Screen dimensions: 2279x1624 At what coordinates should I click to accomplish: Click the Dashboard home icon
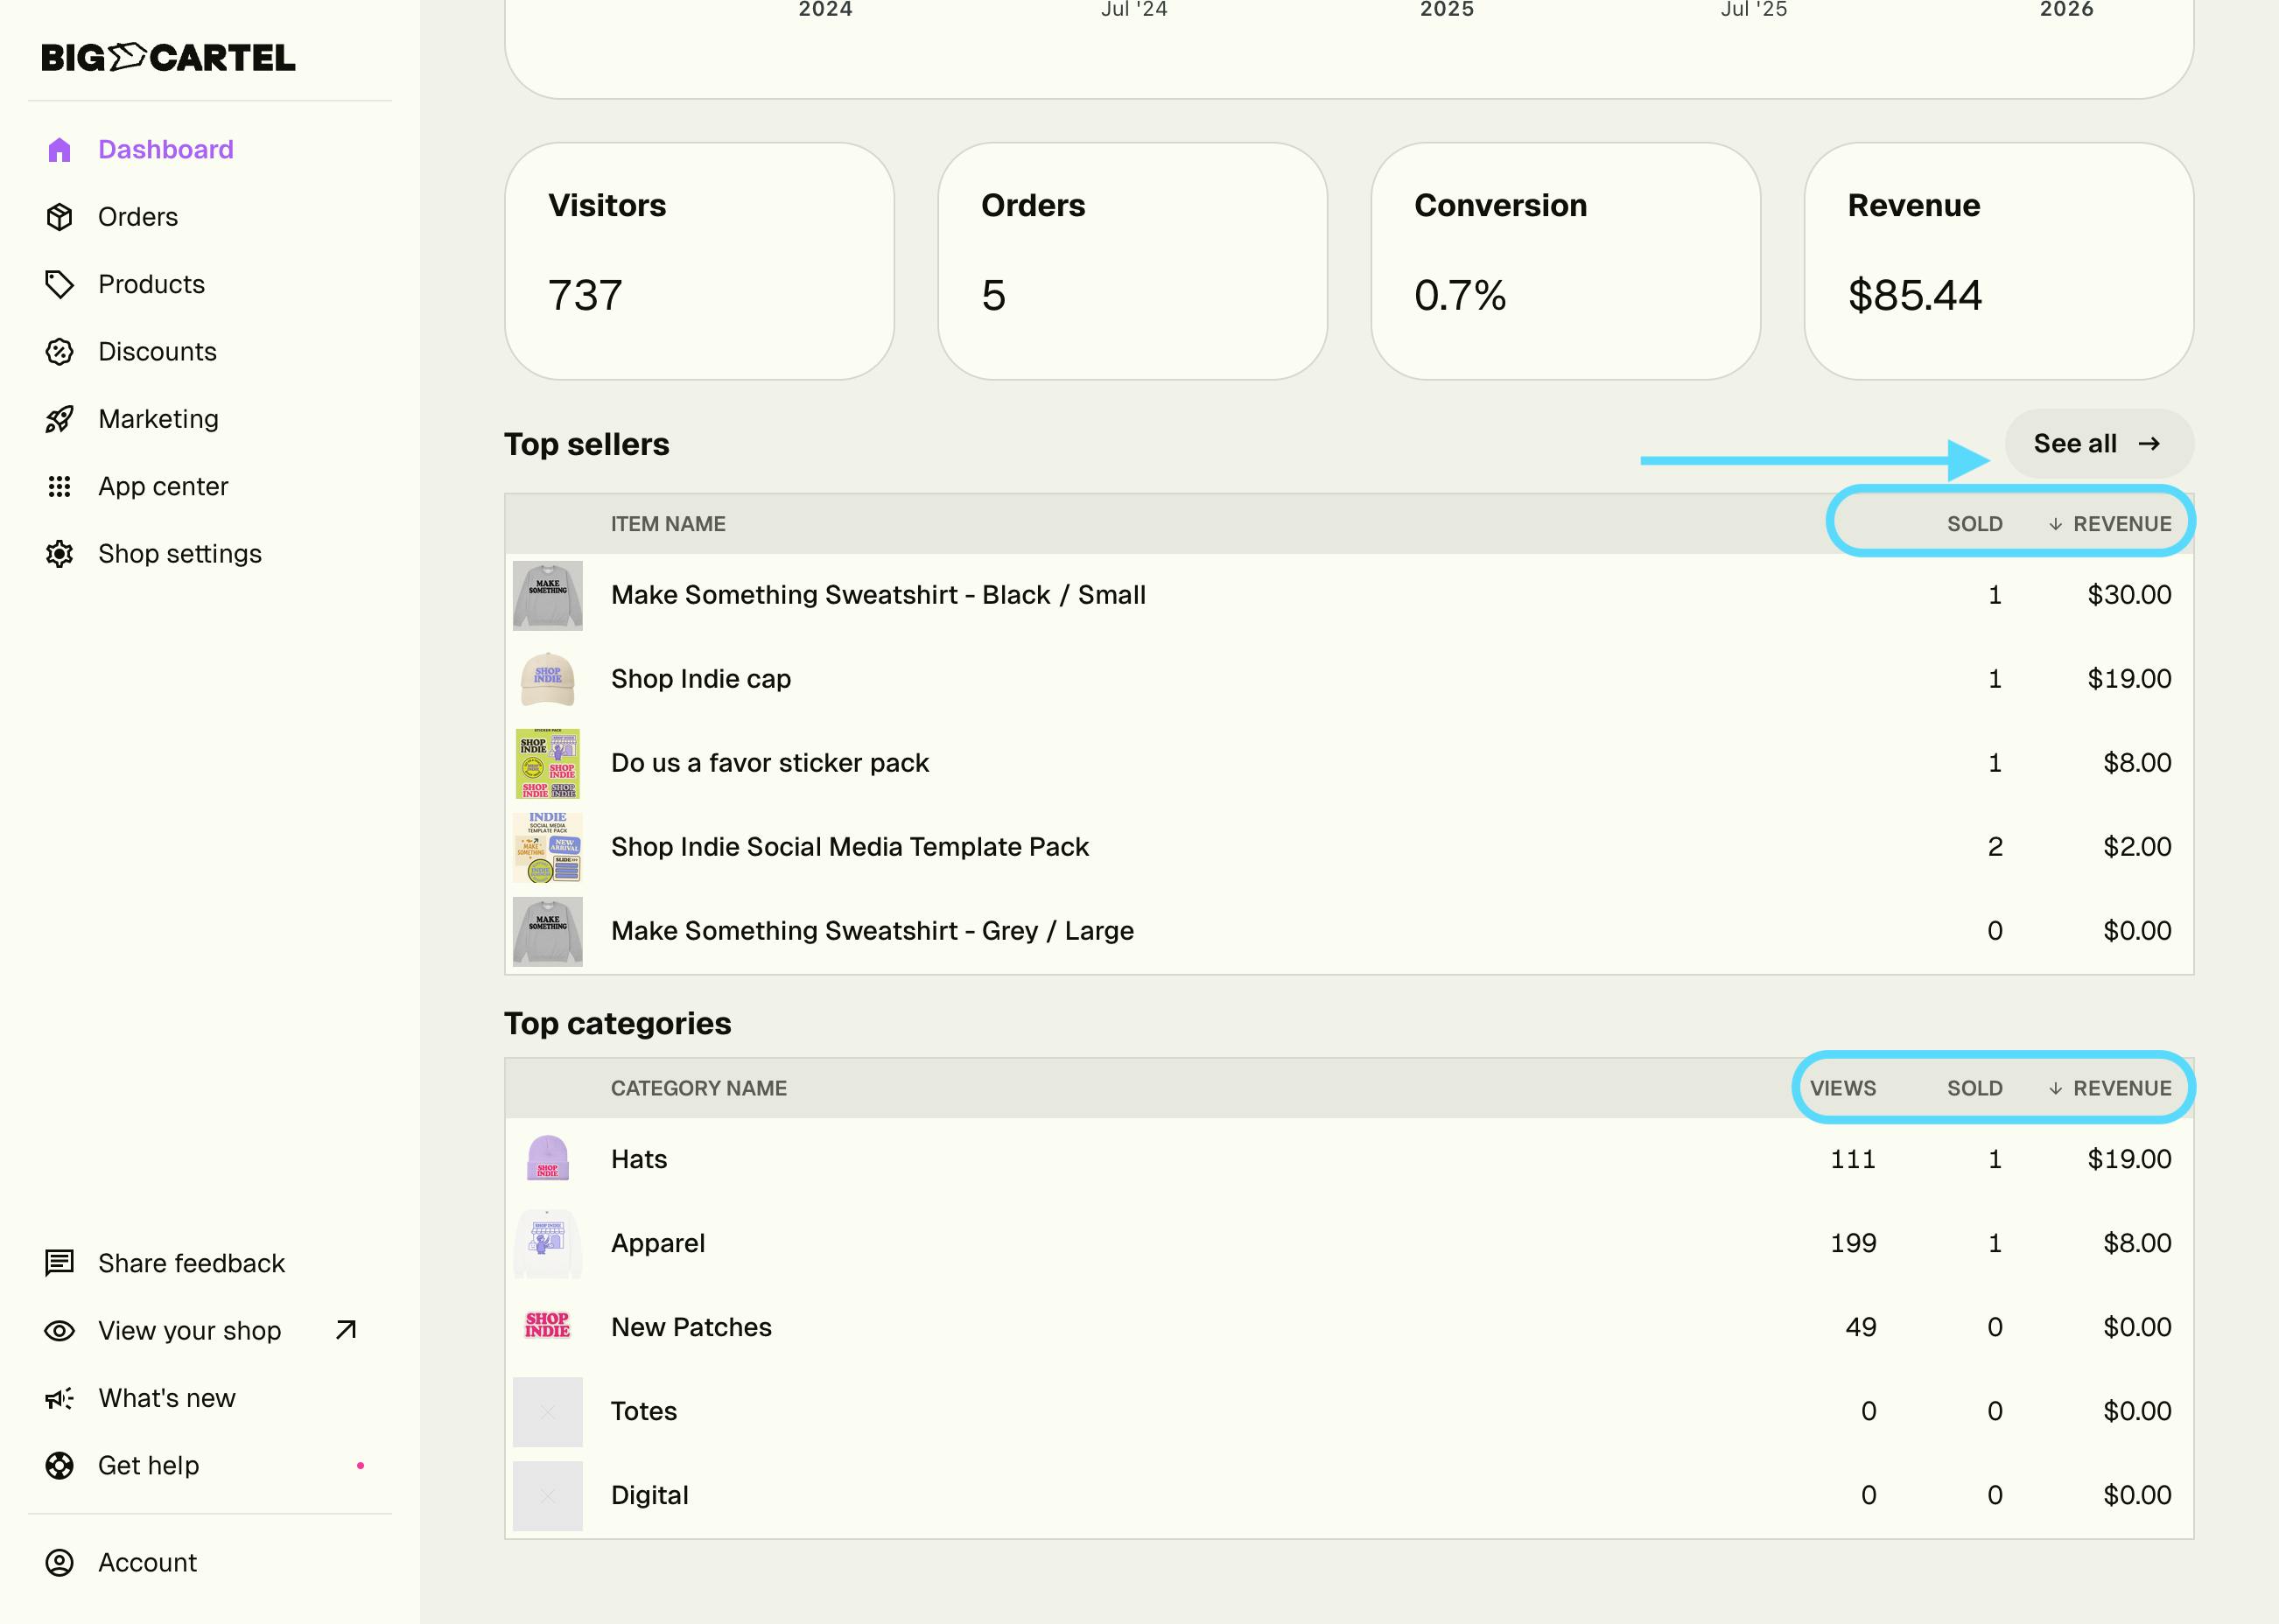click(59, 150)
